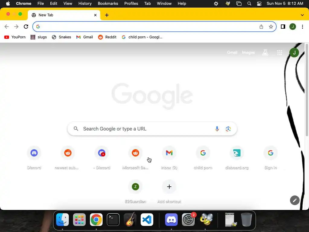Open Search Labs flask icon
The width and height of the screenshot is (309, 232).
pyautogui.click(x=265, y=53)
